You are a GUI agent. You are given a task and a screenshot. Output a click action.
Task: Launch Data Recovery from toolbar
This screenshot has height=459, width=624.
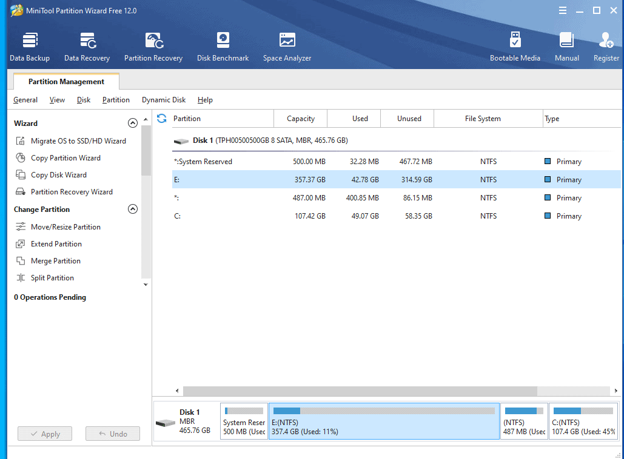[x=87, y=47]
